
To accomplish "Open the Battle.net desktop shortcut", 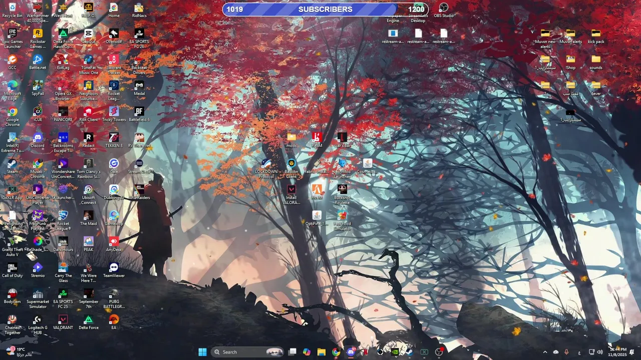I will pos(38,62).
